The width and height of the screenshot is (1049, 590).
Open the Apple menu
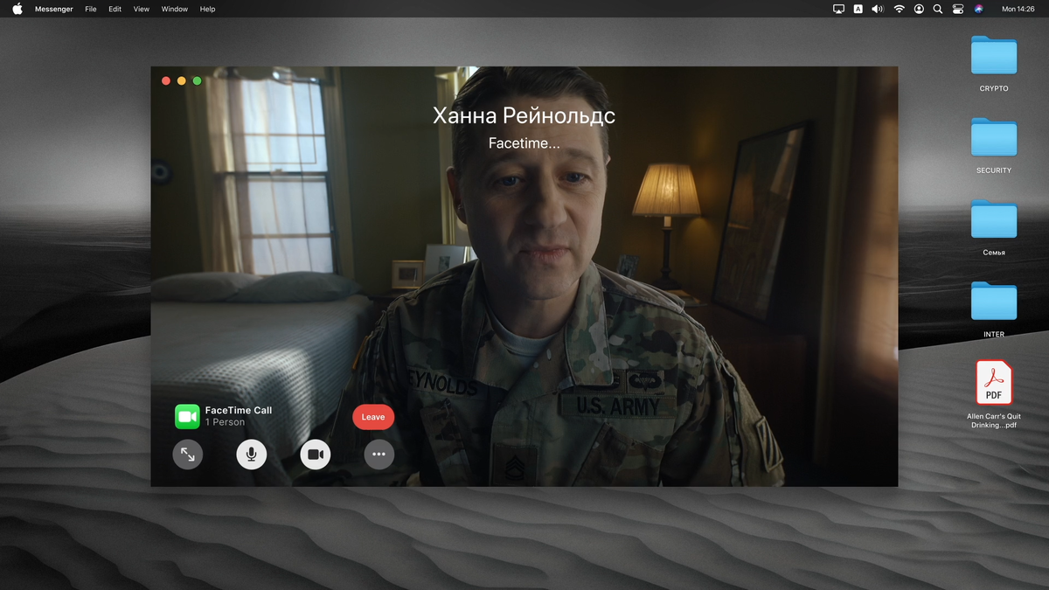click(17, 9)
